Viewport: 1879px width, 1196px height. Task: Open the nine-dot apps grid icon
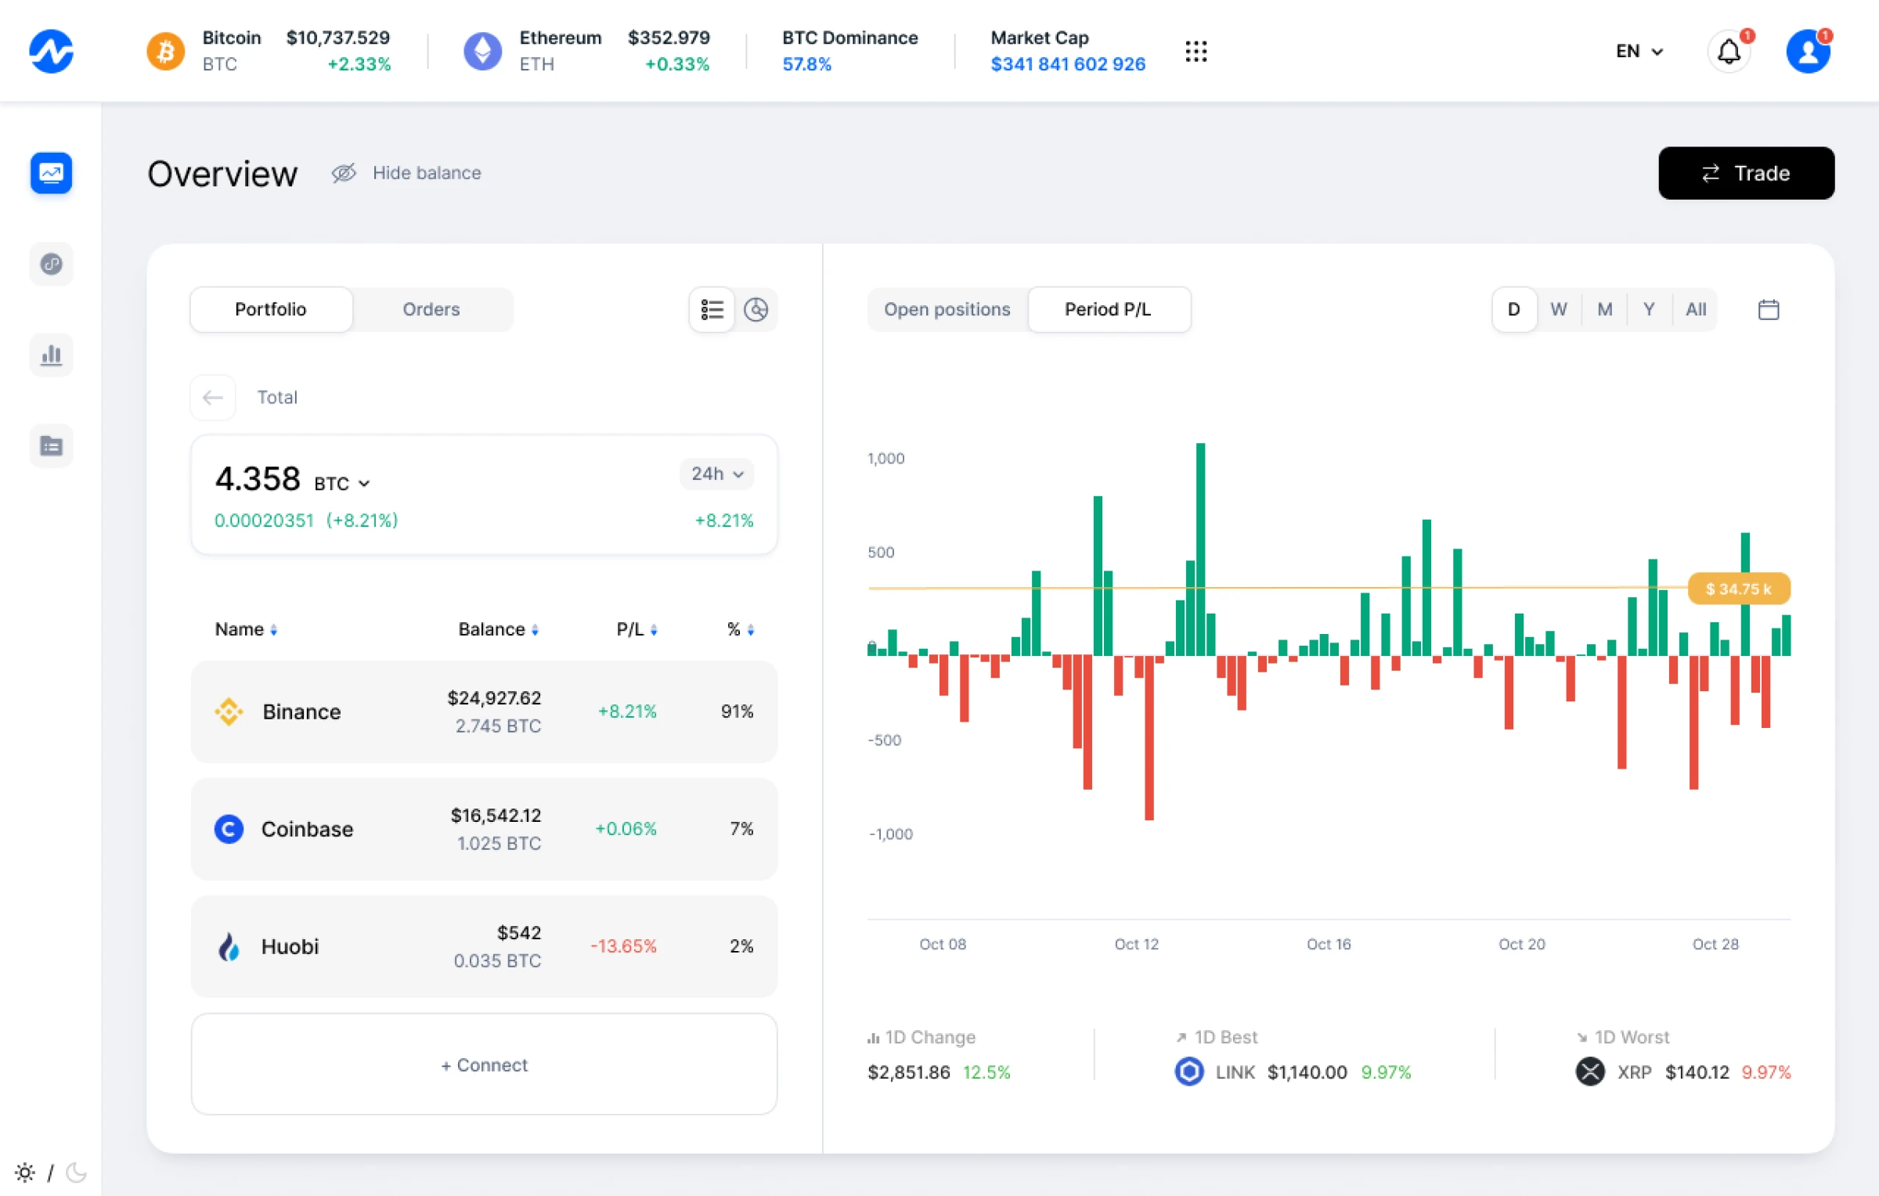click(x=1196, y=52)
